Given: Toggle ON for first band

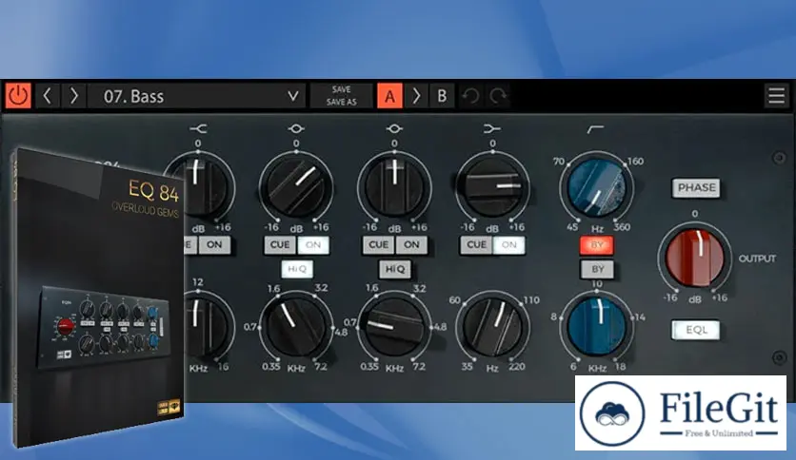Looking at the screenshot, I should (214, 244).
